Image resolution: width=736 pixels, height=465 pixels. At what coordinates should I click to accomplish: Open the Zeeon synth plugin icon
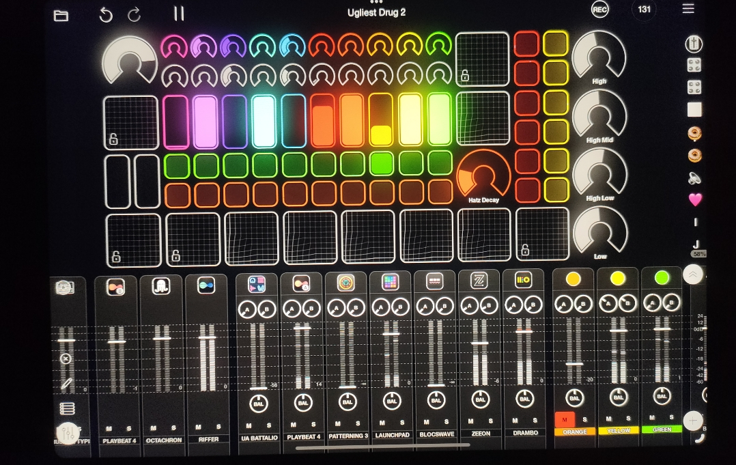[479, 281]
